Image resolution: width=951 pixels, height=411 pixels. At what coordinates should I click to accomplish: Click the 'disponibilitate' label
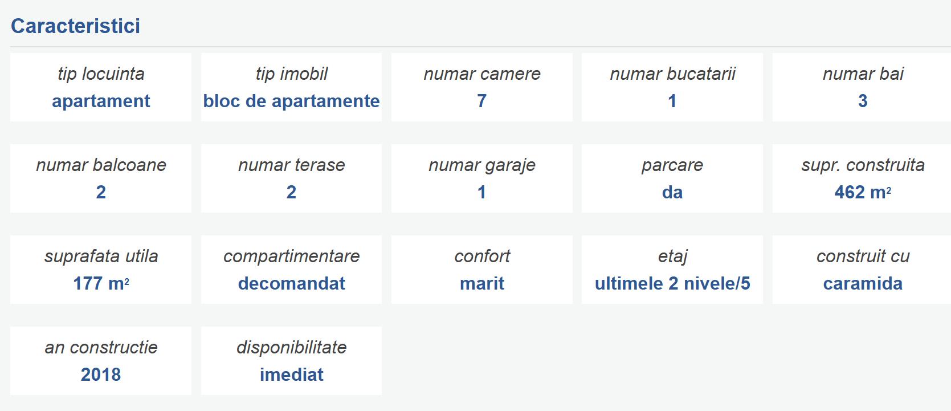click(x=291, y=347)
